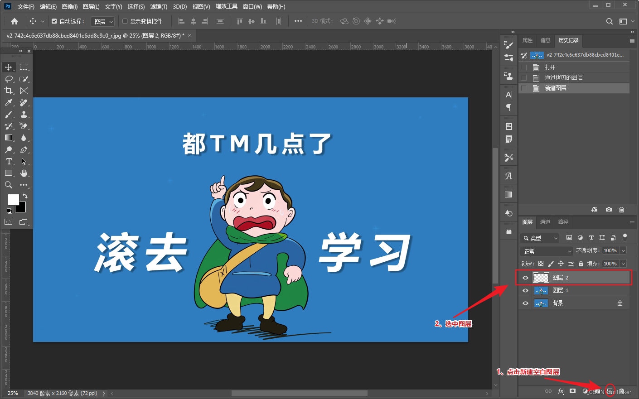Open the 图像(I) menu

point(70,7)
